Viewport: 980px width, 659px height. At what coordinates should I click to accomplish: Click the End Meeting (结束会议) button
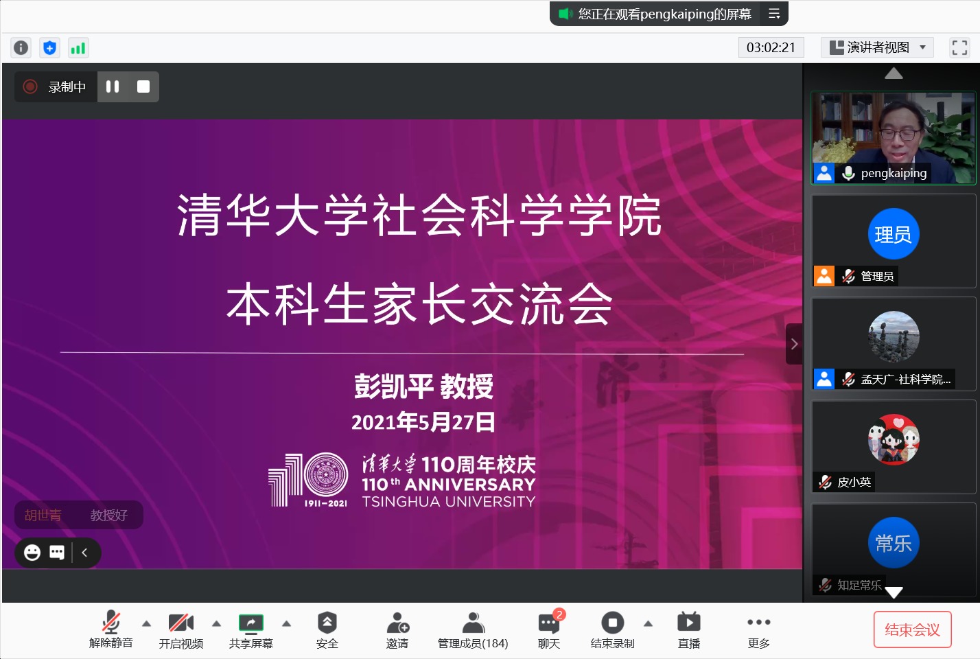coord(912,629)
